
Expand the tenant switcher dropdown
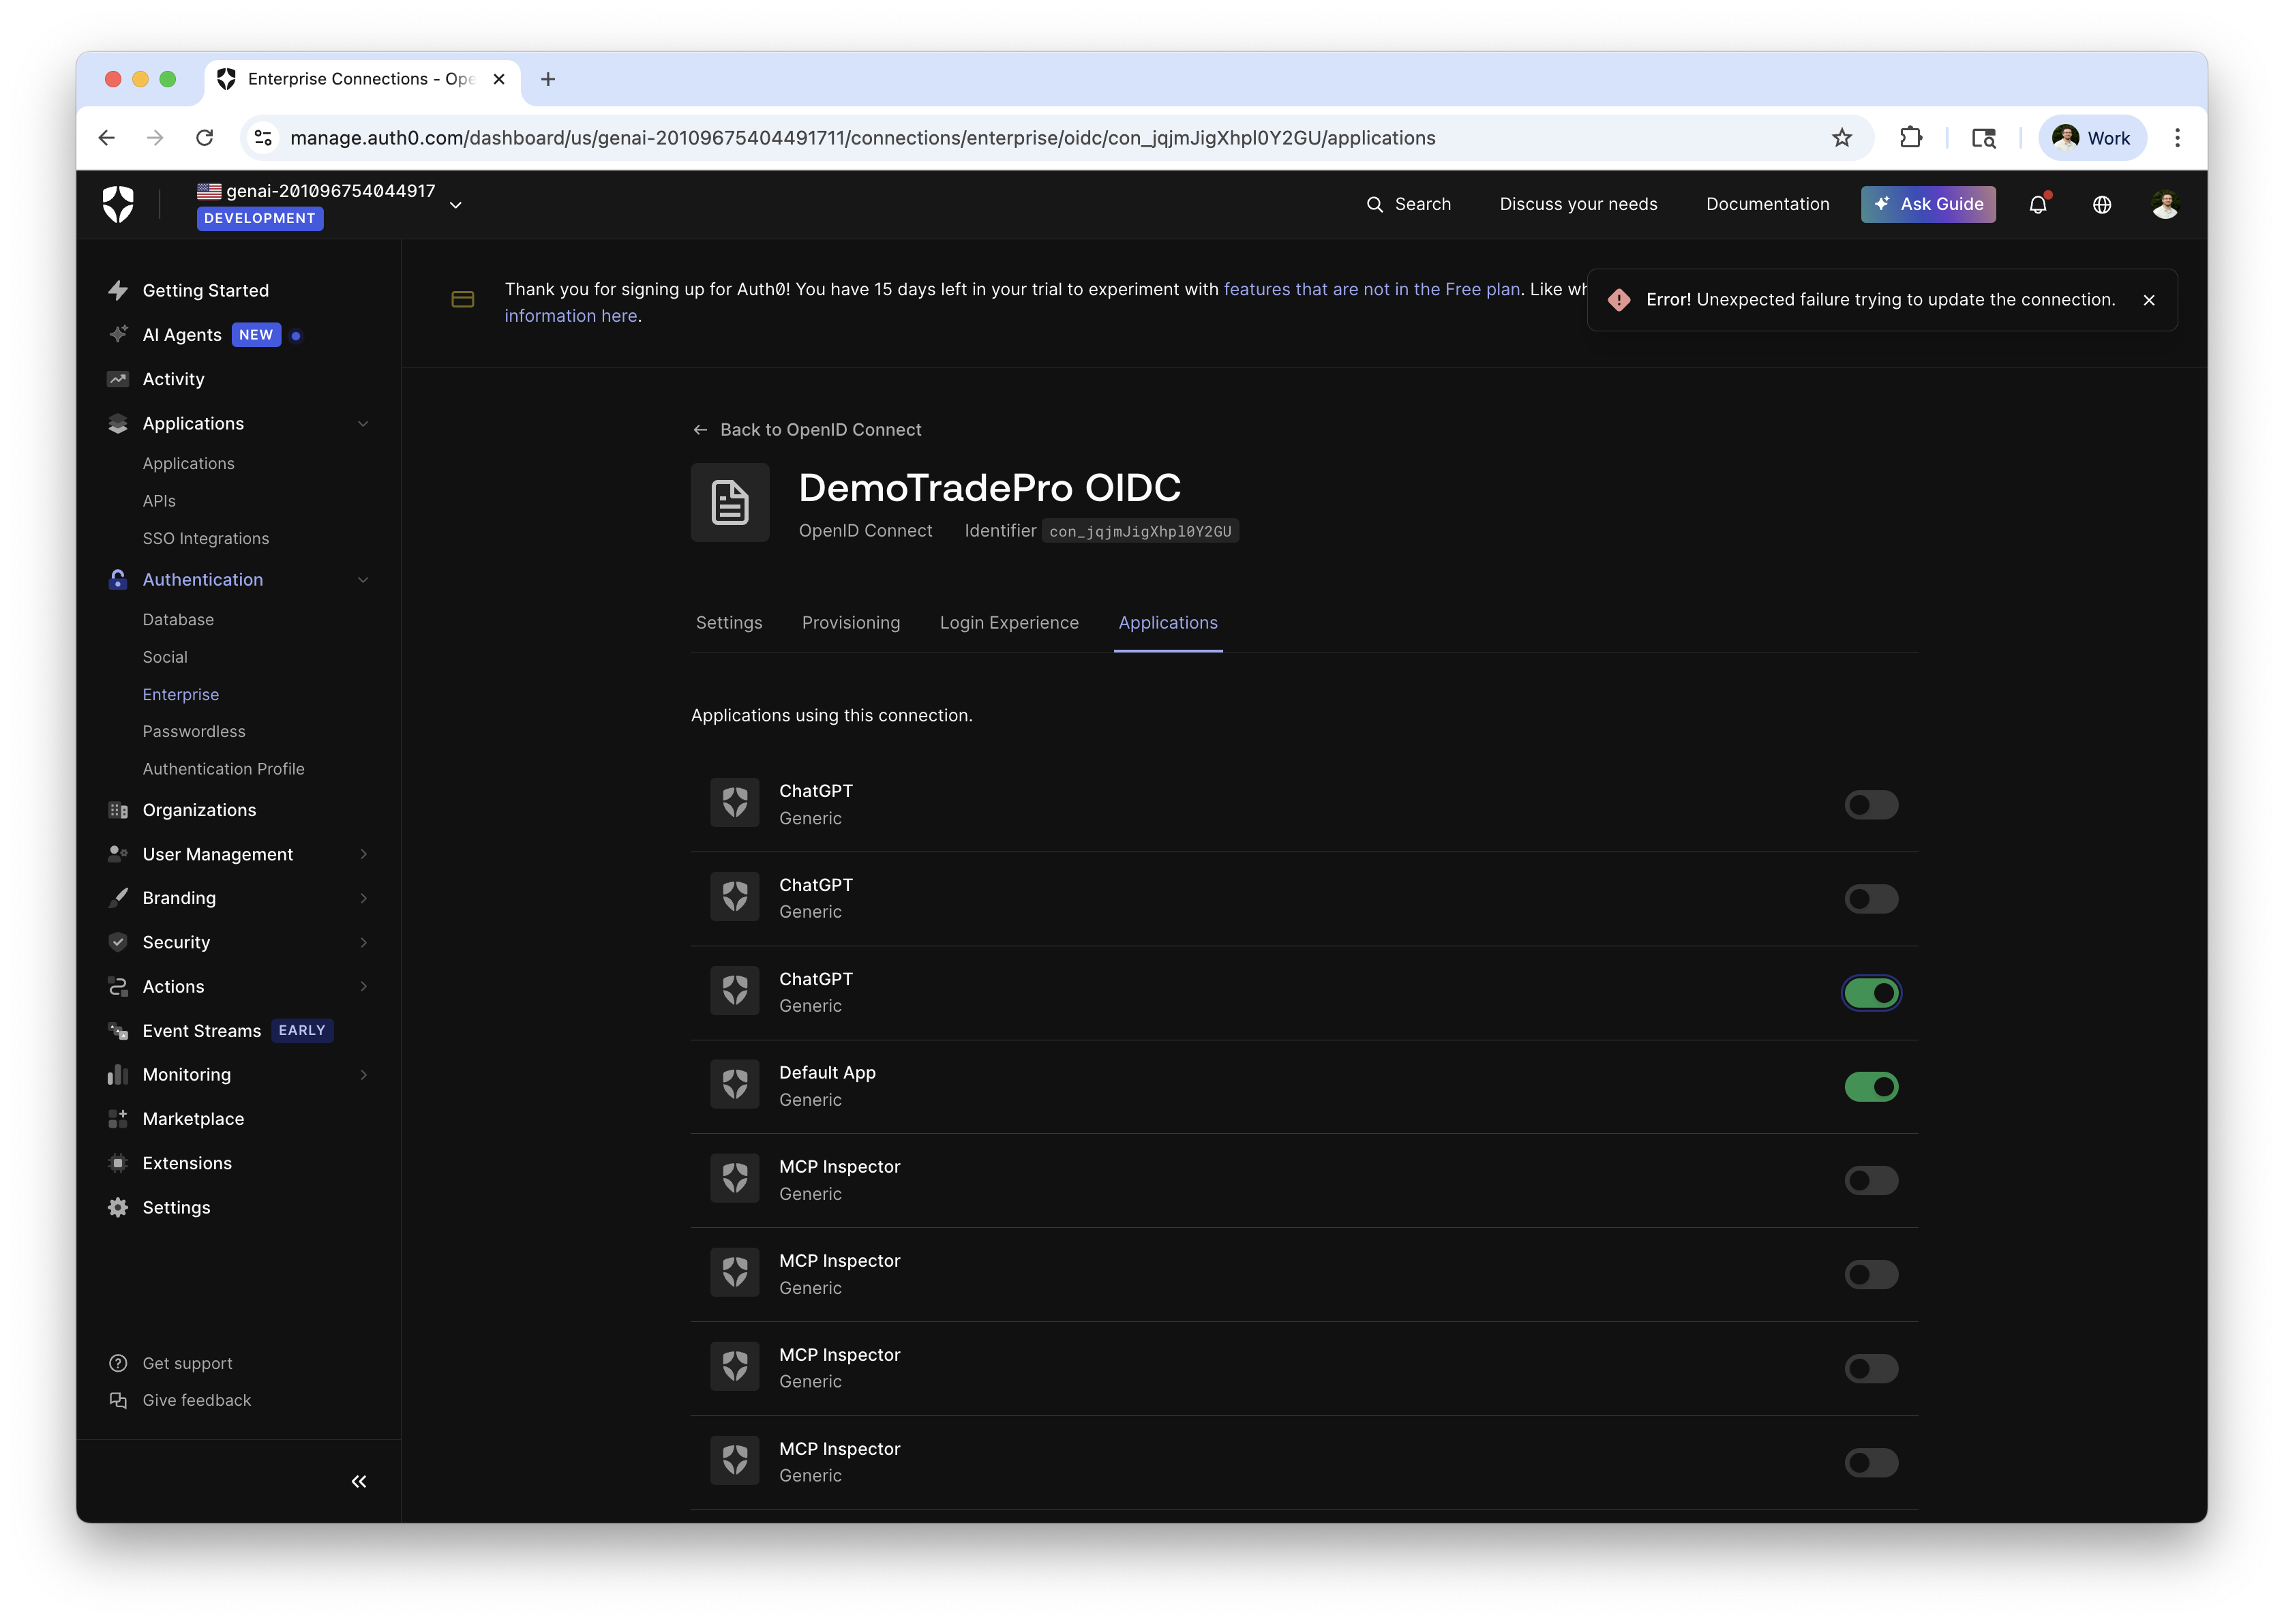pos(456,204)
